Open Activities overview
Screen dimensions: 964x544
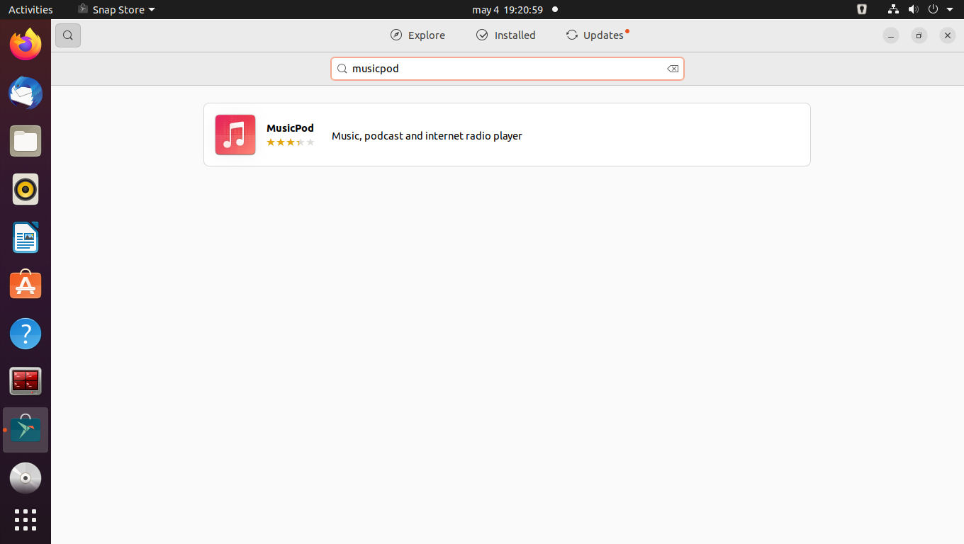[30, 9]
